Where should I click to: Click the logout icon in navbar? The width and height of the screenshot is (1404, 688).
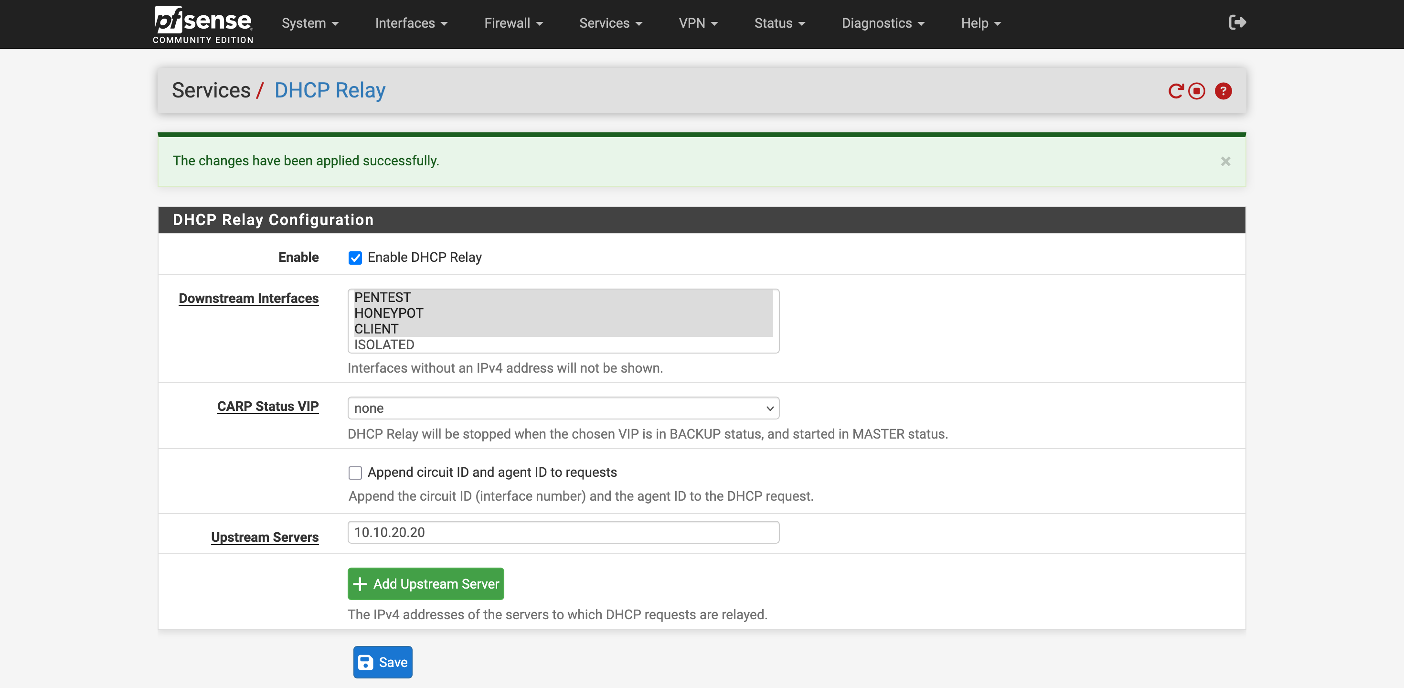tap(1237, 22)
